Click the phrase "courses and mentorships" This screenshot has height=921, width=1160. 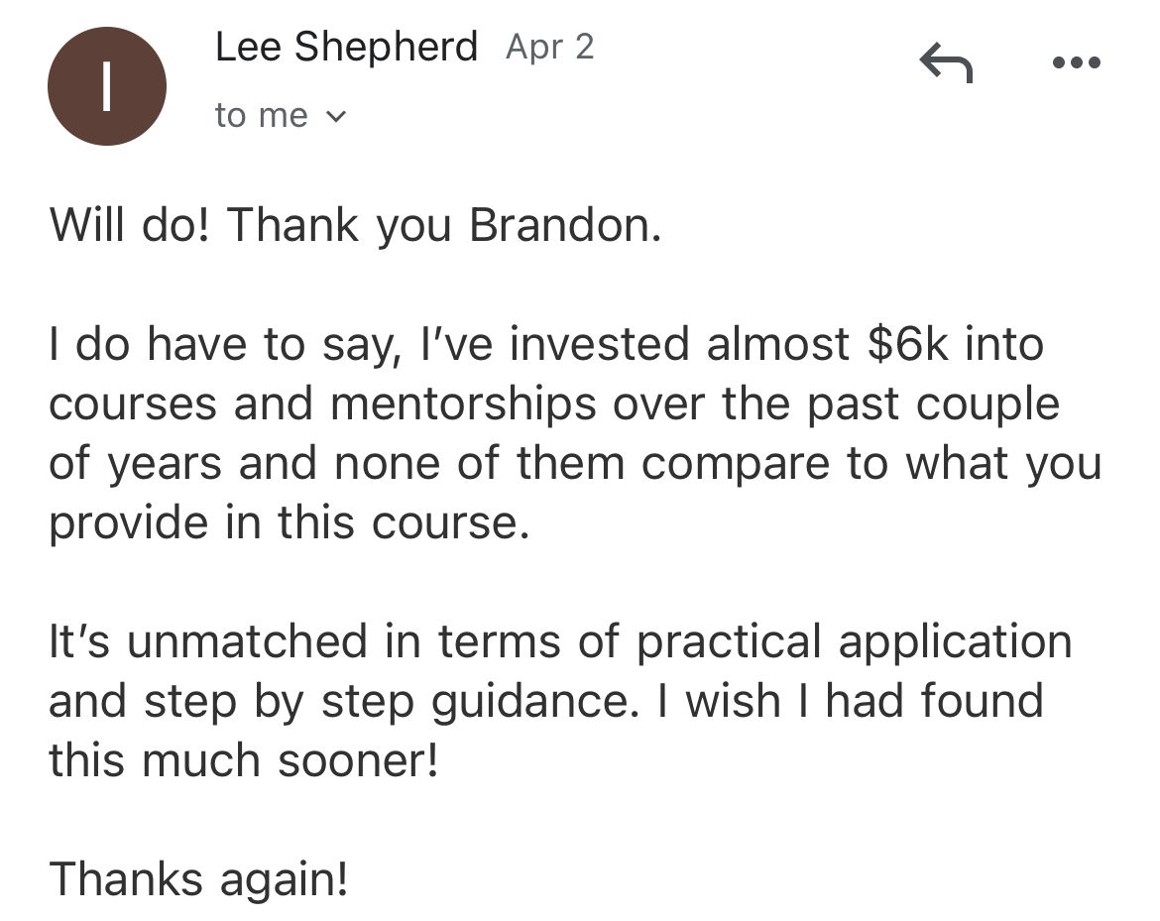[323, 403]
